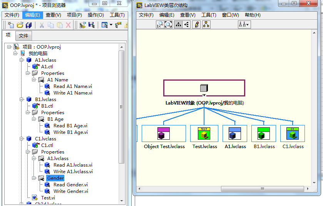Viewport: 323px width, 206px height.
Task: Switch to the 文件 tab
Action: pyautogui.click(x=23, y=36)
